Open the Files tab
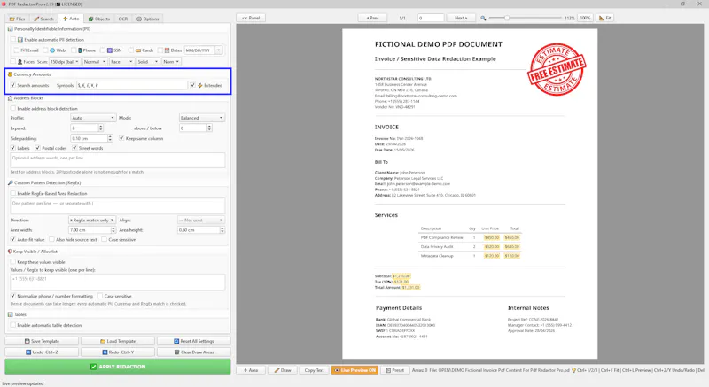This screenshot has width=709, height=387. coord(17,19)
